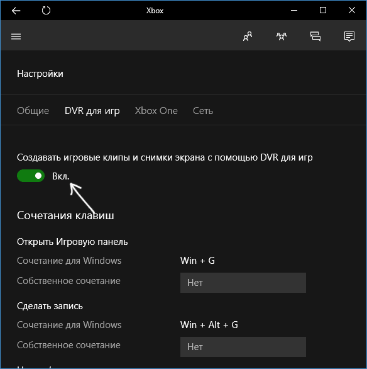Click custom shortcut field for Сделать запись
Screen dimensions: 367x369
(243, 347)
